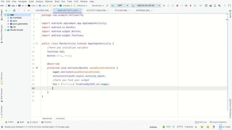The image size is (232, 130).
Task: Click the round locate target icon in Project panel
Action: 14,10
